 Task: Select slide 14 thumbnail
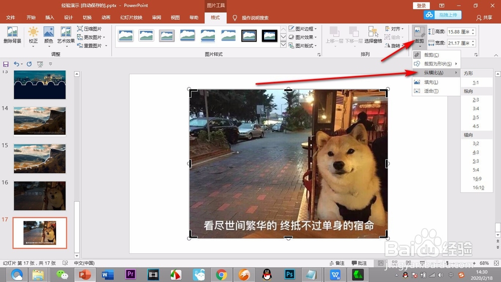pos(40,121)
